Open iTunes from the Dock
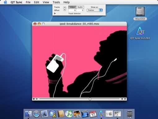The height and width of the screenshot is (119, 158). (69, 114)
